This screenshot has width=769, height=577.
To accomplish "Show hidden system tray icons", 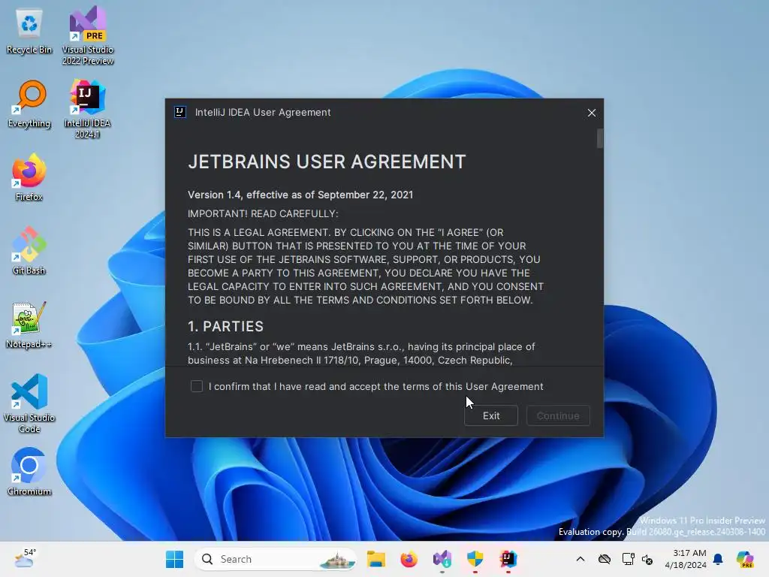I will (x=581, y=559).
